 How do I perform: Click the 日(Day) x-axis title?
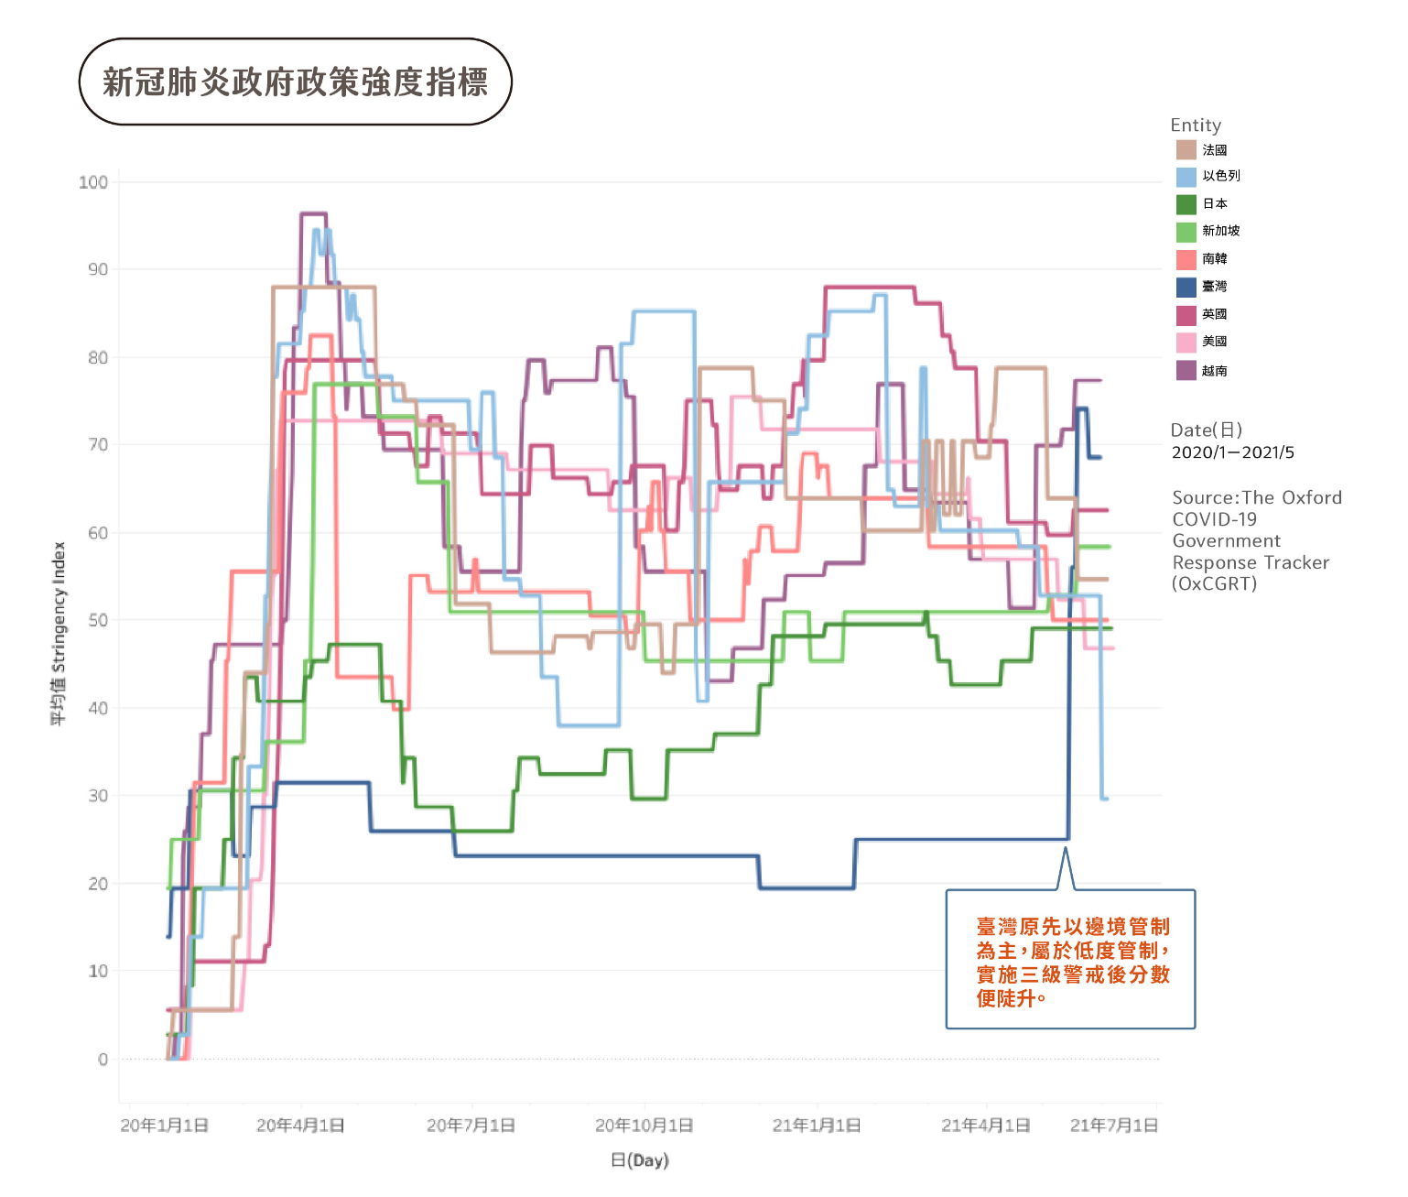coord(640,1160)
